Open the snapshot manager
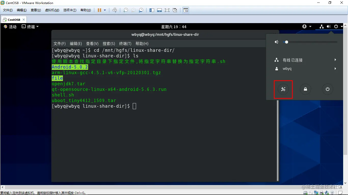The height and width of the screenshot is (195, 348). pyautogui.click(x=141, y=10)
